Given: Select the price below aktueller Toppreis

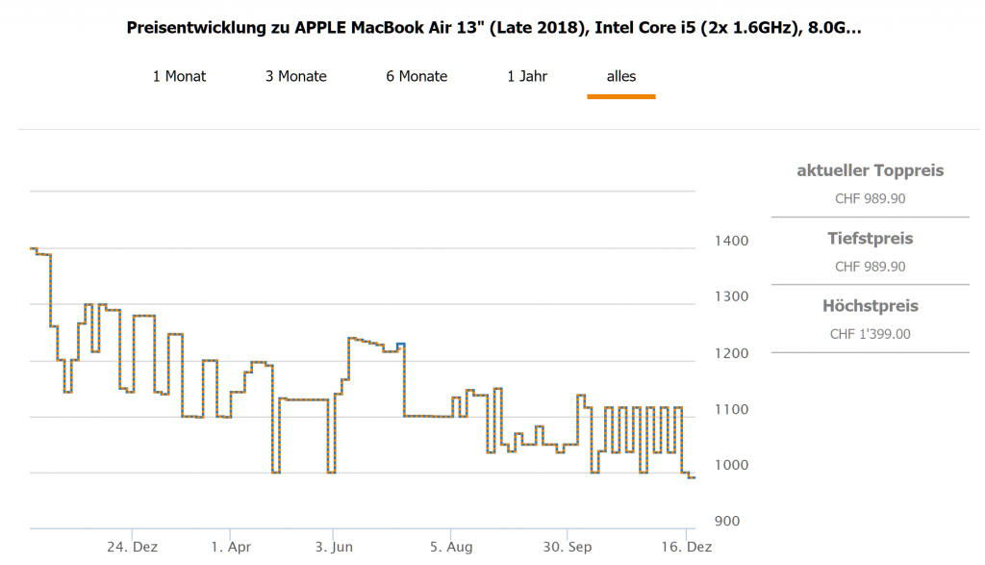Looking at the screenshot, I should tap(870, 199).
